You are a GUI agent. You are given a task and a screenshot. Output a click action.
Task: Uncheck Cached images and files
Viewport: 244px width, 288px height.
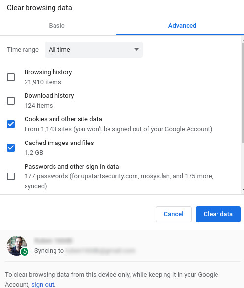point(11,148)
